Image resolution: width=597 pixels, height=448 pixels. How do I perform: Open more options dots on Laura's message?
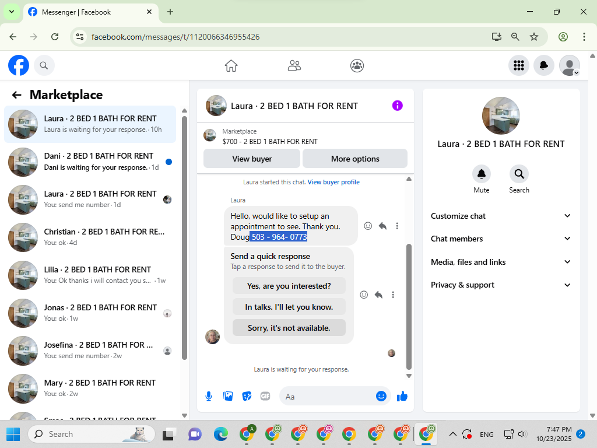click(x=397, y=226)
